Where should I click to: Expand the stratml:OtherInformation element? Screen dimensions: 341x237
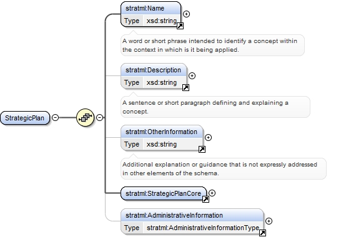[x=209, y=137]
